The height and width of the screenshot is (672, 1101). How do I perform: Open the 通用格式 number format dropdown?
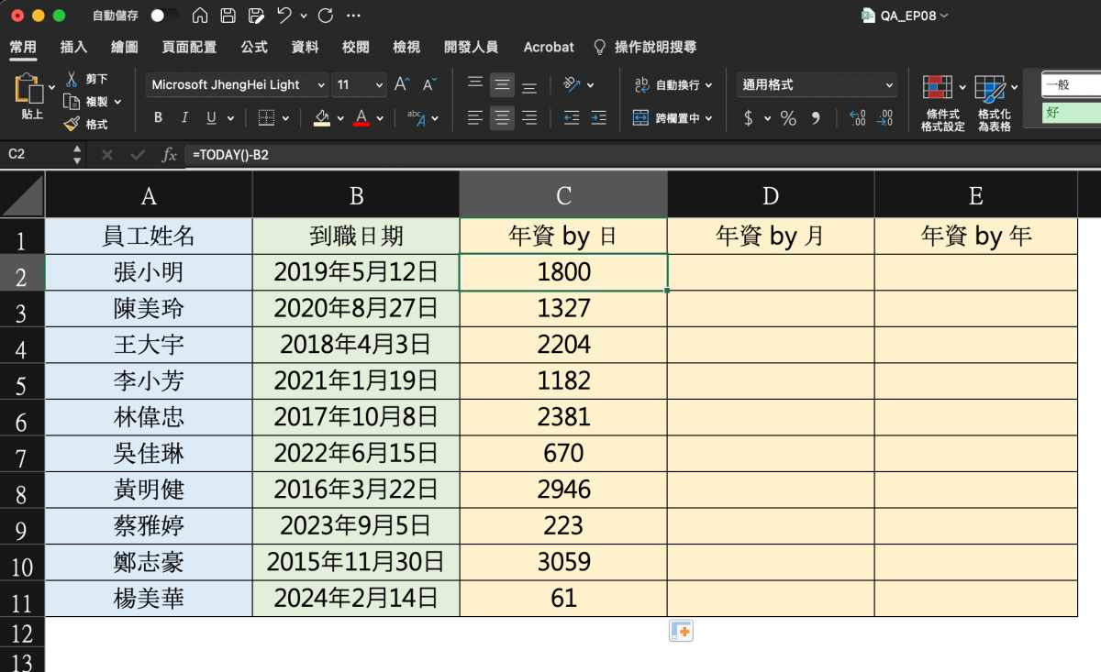(817, 84)
